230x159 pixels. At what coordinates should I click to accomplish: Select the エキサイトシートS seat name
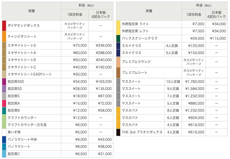[x=22, y=45]
